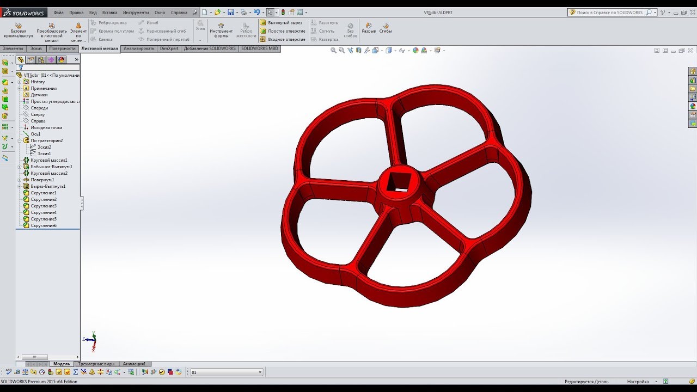Switch to the Анимация1 tab
697x392 pixels.
(x=134, y=364)
